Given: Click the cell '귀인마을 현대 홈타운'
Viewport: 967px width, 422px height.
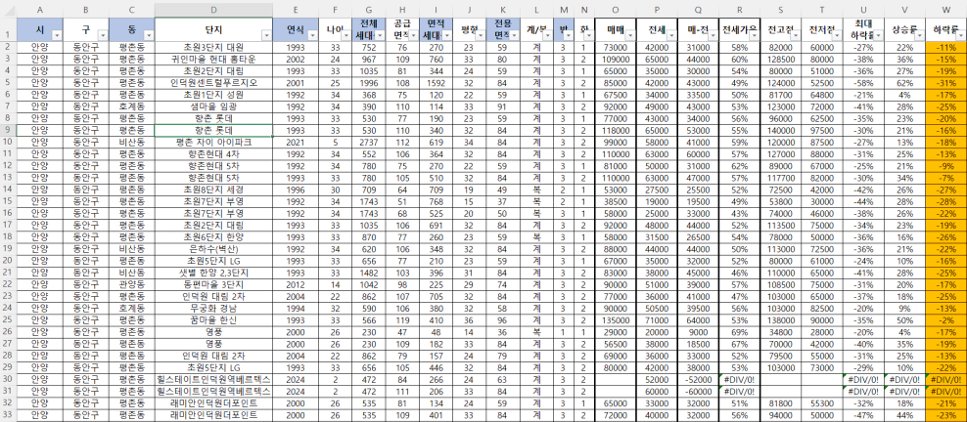Looking at the screenshot, I should (213, 59).
